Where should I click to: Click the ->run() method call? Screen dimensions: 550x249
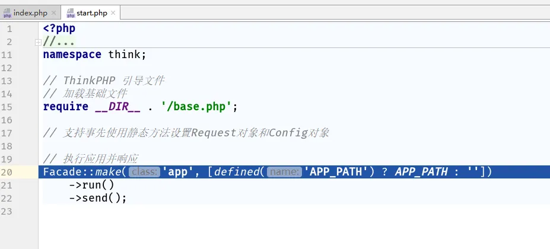92,185
